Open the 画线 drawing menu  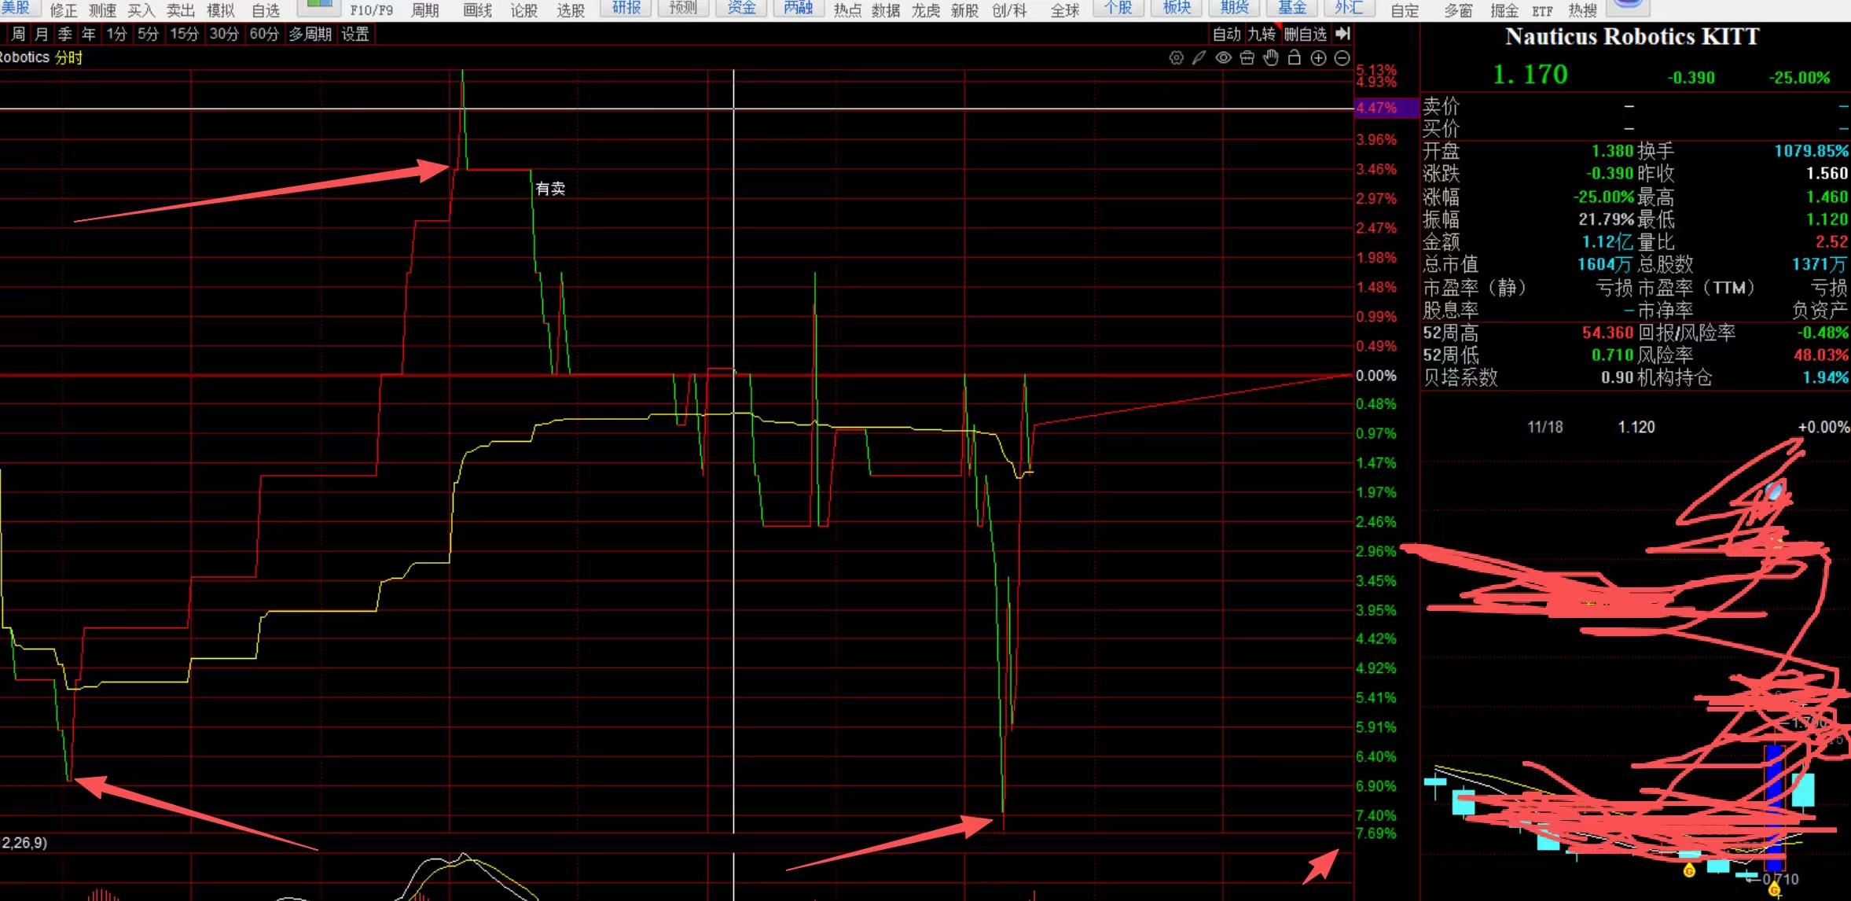point(477,10)
